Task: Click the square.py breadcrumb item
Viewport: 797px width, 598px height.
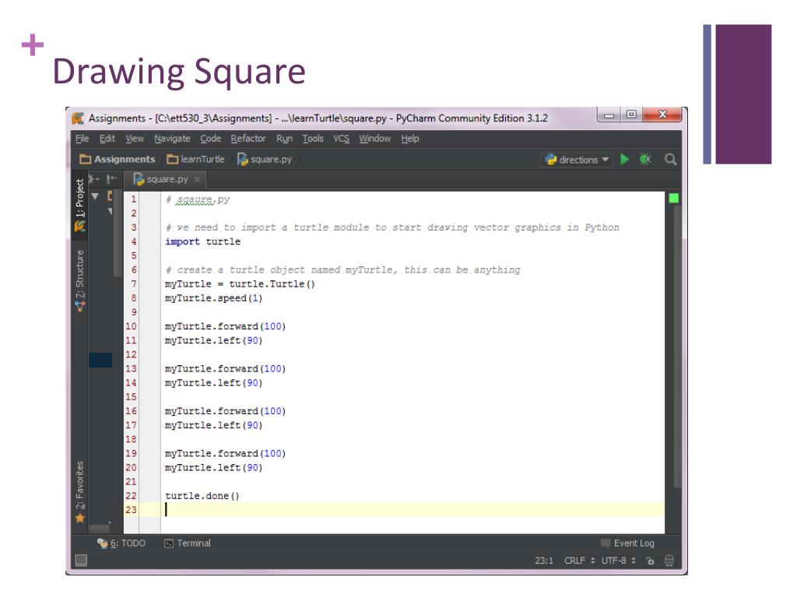Action: tap(265, 159)
